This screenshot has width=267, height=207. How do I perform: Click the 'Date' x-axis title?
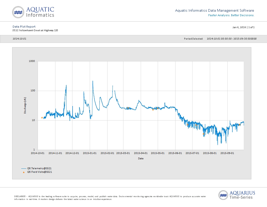[141, 159]
